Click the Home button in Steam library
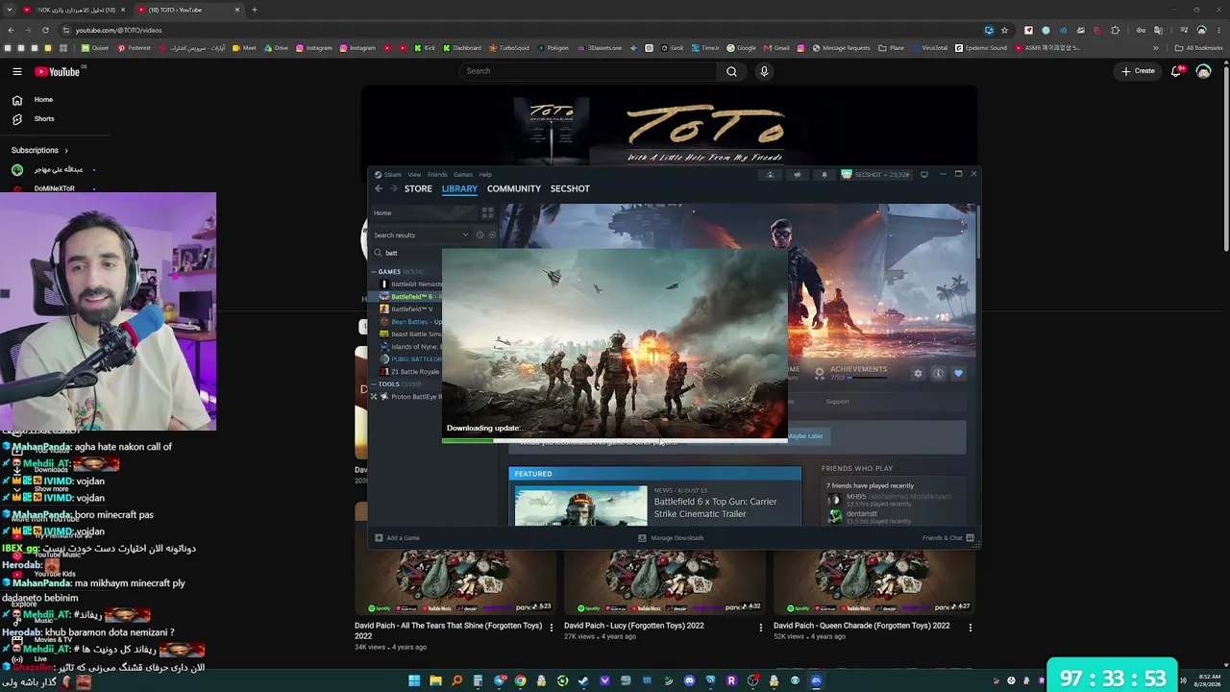The height and width of the screenshot is (692, 1230). tap(424, 213)
